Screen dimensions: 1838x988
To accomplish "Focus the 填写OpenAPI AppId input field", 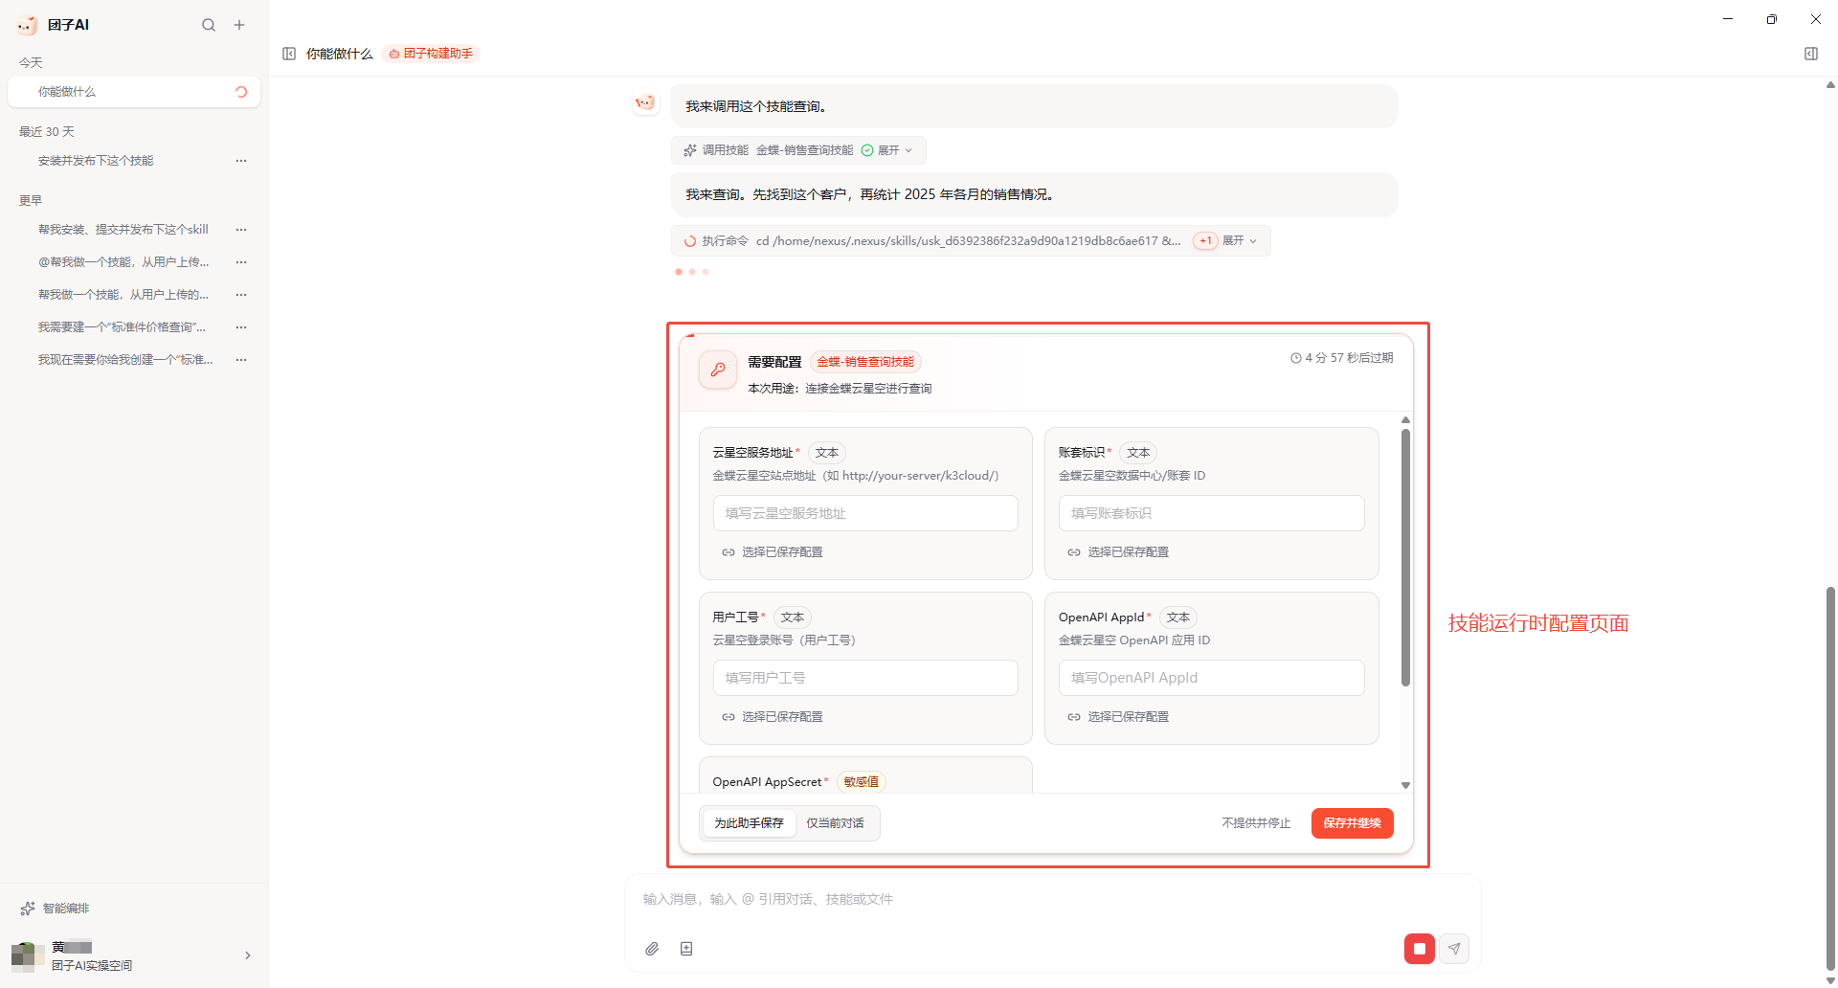I will pos(1211,678).
